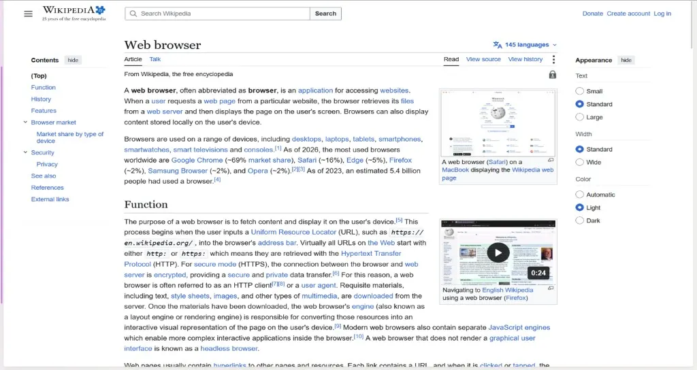Click the Donate link
The height and width of the screenshot is (370, 697).
click(x=593, y=14)
